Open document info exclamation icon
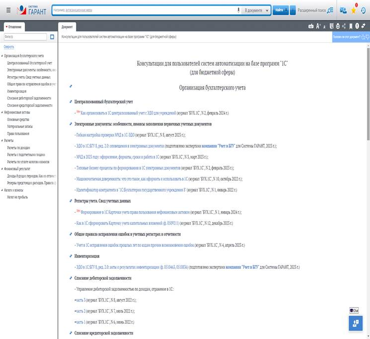The width and height of the screenshot is (370, 339). pos(357,26)
